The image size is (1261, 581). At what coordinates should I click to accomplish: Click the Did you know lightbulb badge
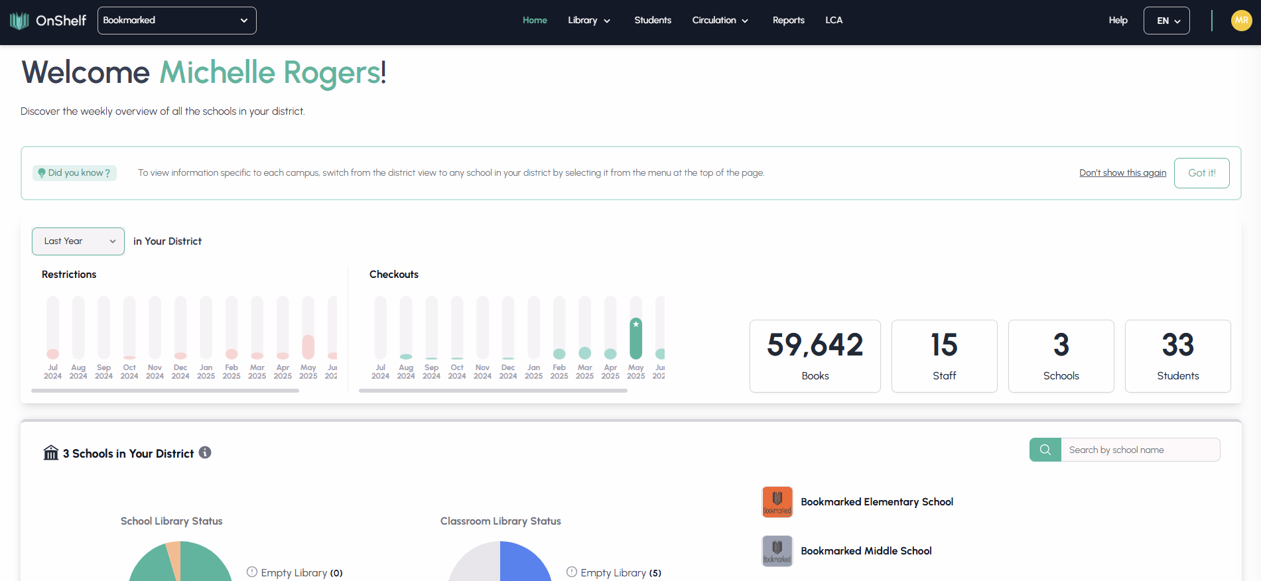click(74, 173)
